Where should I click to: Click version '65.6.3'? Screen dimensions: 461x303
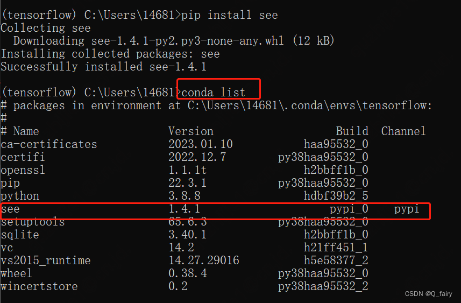[188, 222]
